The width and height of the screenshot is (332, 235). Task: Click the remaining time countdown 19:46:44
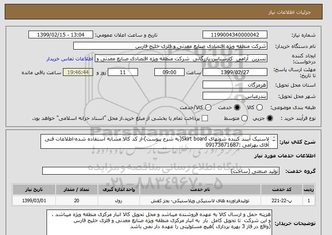[78, 72]
